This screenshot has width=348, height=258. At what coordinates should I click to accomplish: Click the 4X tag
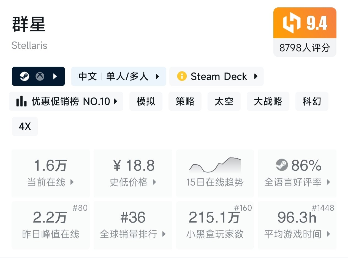[25, 126]
